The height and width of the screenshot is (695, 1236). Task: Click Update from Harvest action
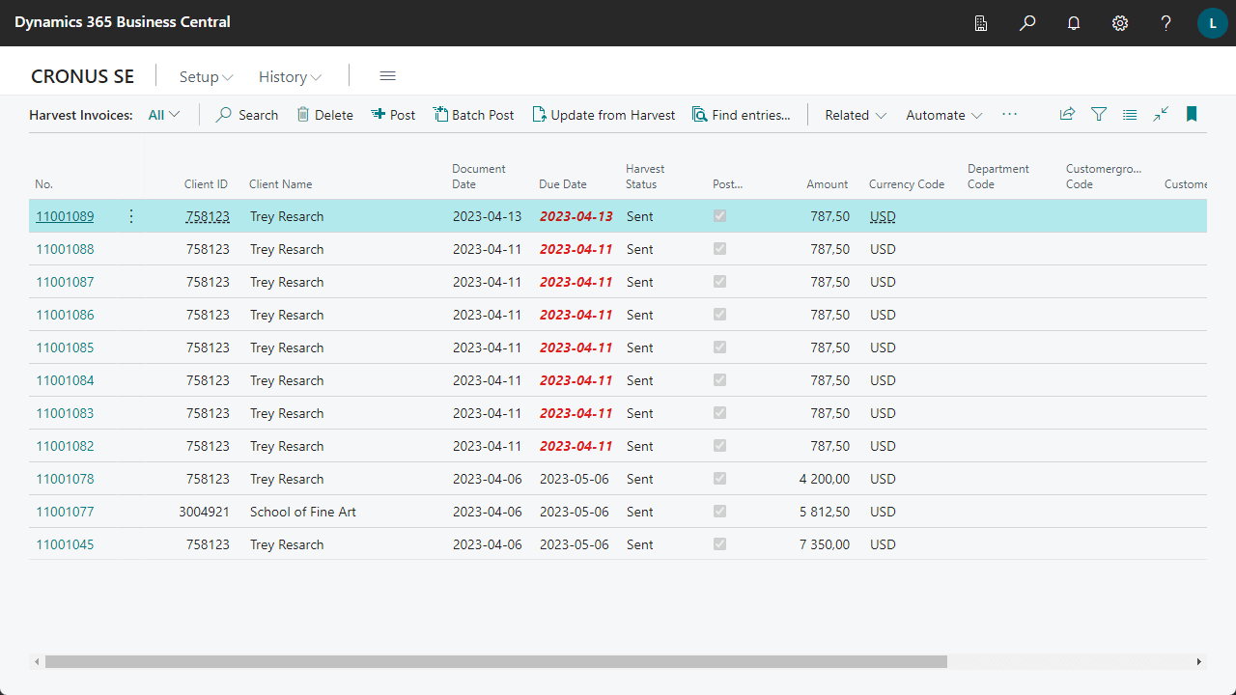604,115
